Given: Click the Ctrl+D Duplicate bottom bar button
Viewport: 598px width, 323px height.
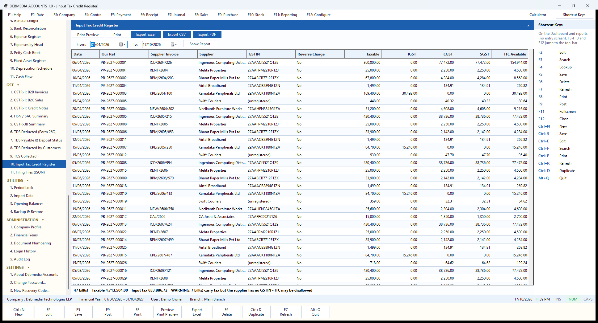Looking at the screenshot, I should click(256, 312).
